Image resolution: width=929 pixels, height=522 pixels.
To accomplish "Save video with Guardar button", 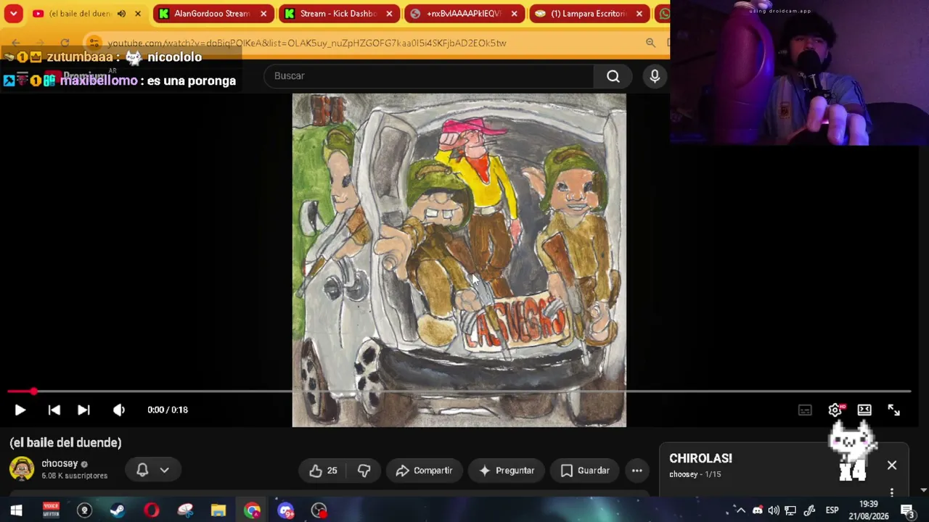I will 585,471.
